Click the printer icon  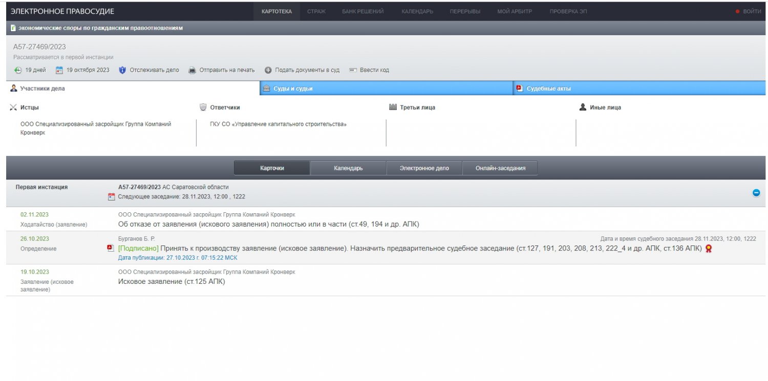pos(193,70)
